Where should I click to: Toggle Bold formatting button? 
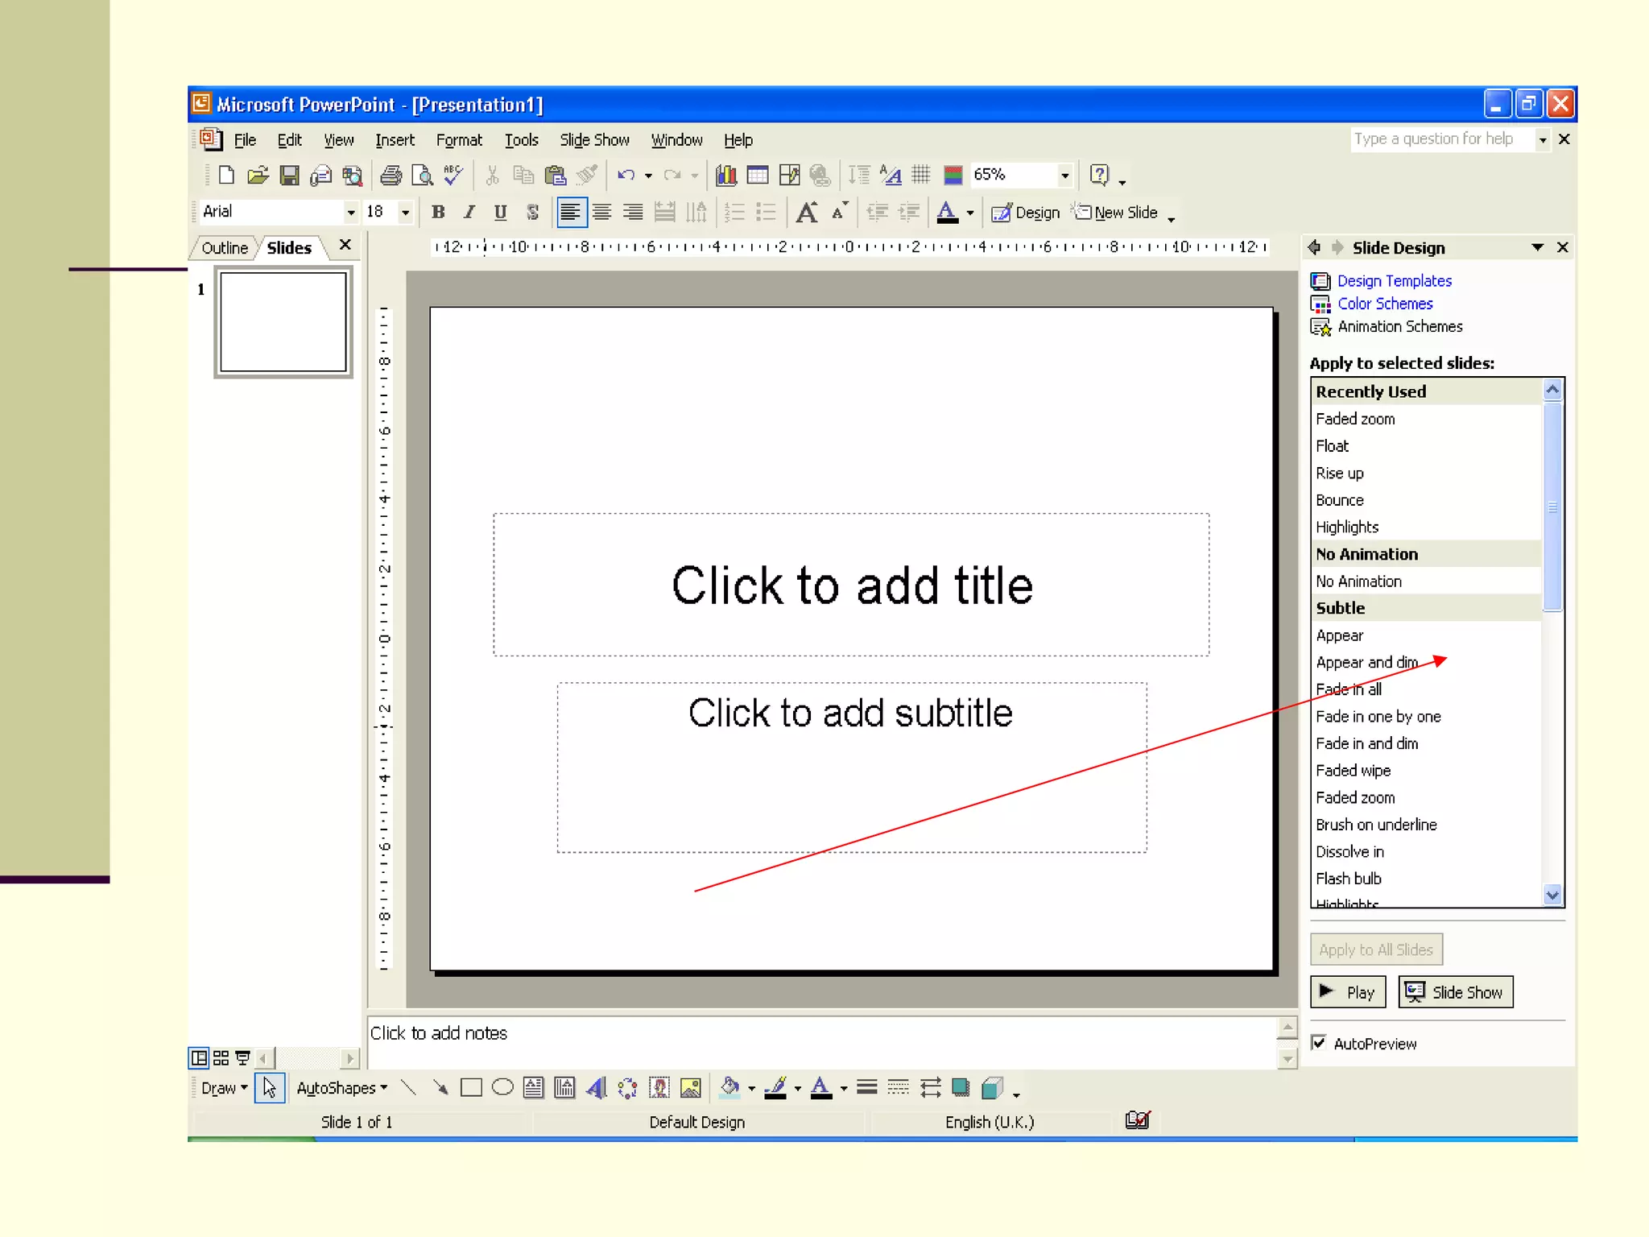pyautogui.click(x=438, y=213)
